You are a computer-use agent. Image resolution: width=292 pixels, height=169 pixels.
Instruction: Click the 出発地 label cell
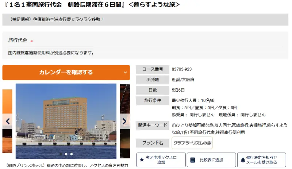(153, 80)
